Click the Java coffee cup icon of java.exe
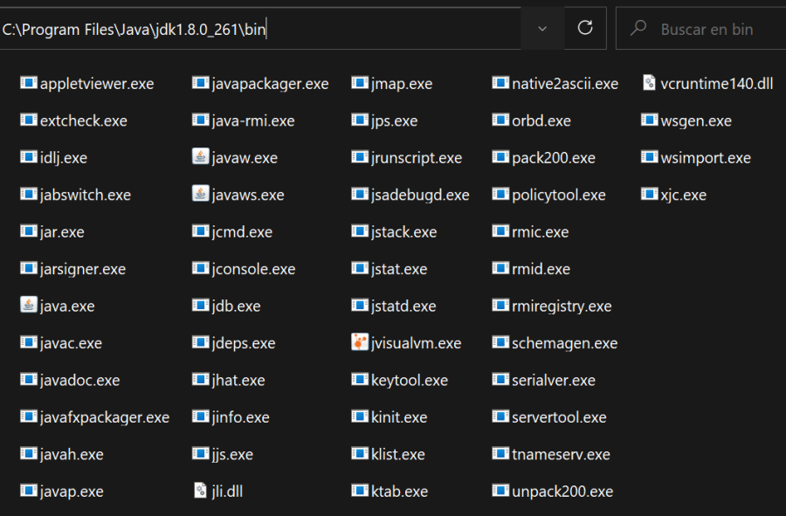Screen dimensions: 786x516 pyautogui.click(x=28, y=306)
